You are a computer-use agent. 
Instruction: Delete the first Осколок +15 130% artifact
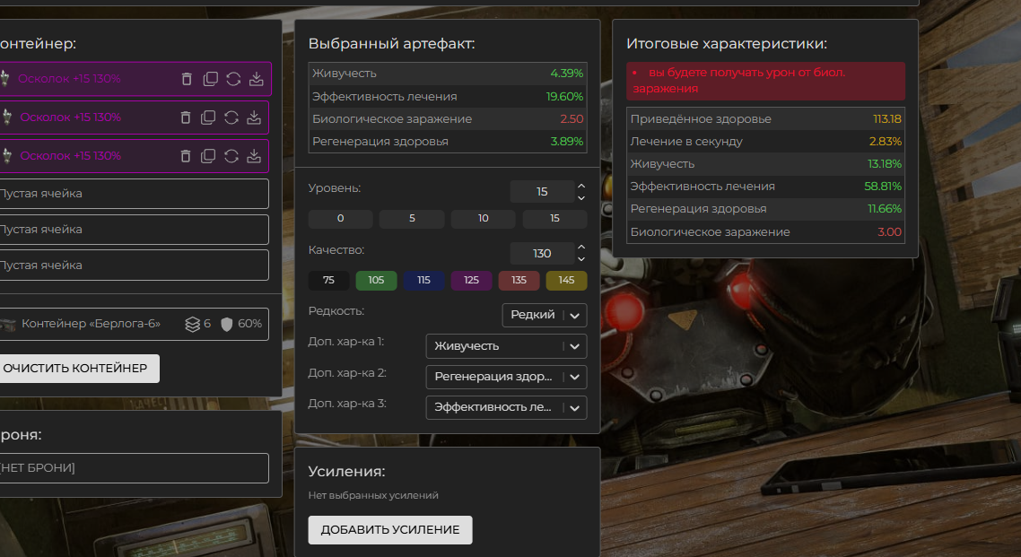tap(187, 79)
